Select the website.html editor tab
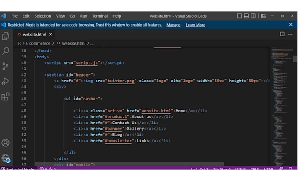 tap(34, 35)
